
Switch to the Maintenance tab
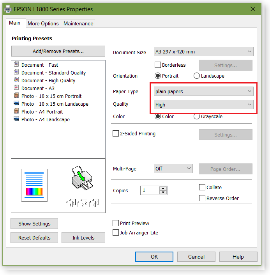point(78,23)
